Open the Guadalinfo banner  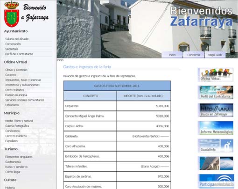tap(216, 145)
